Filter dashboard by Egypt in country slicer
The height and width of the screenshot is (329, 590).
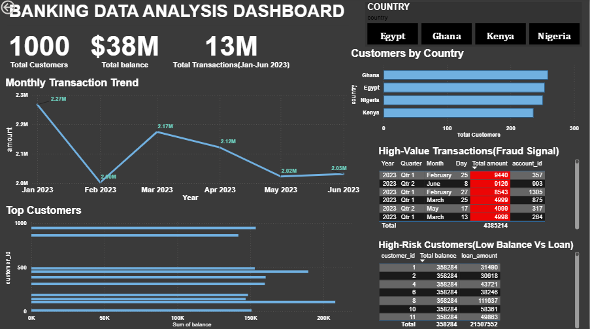(393, 34)
